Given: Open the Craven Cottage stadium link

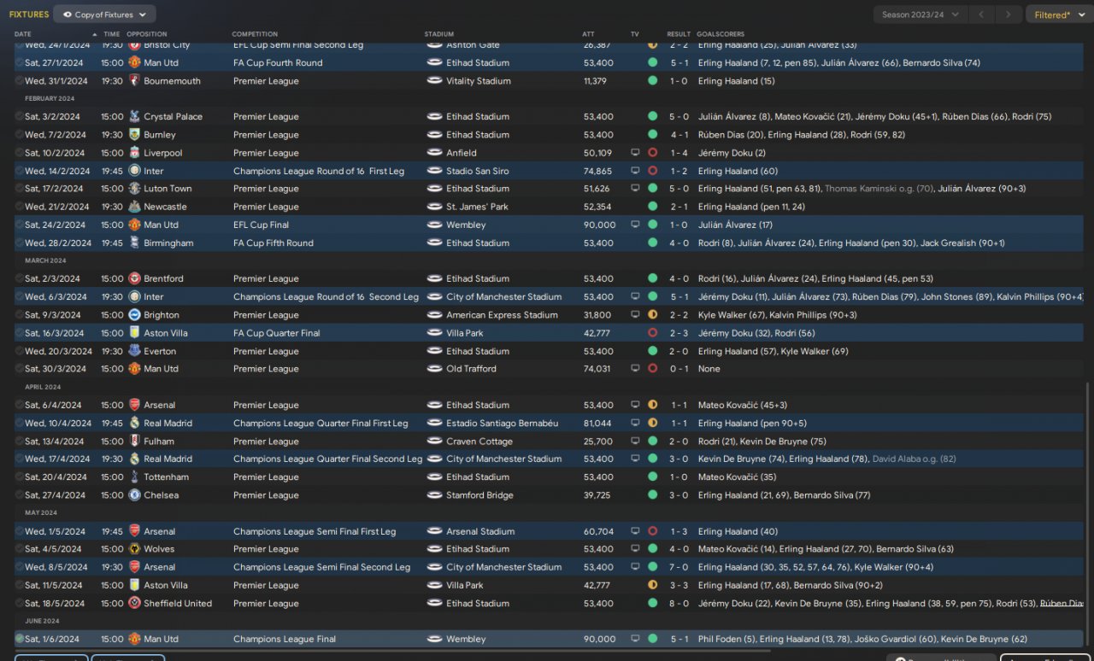Looking at the screenshot, I should 479,442.
